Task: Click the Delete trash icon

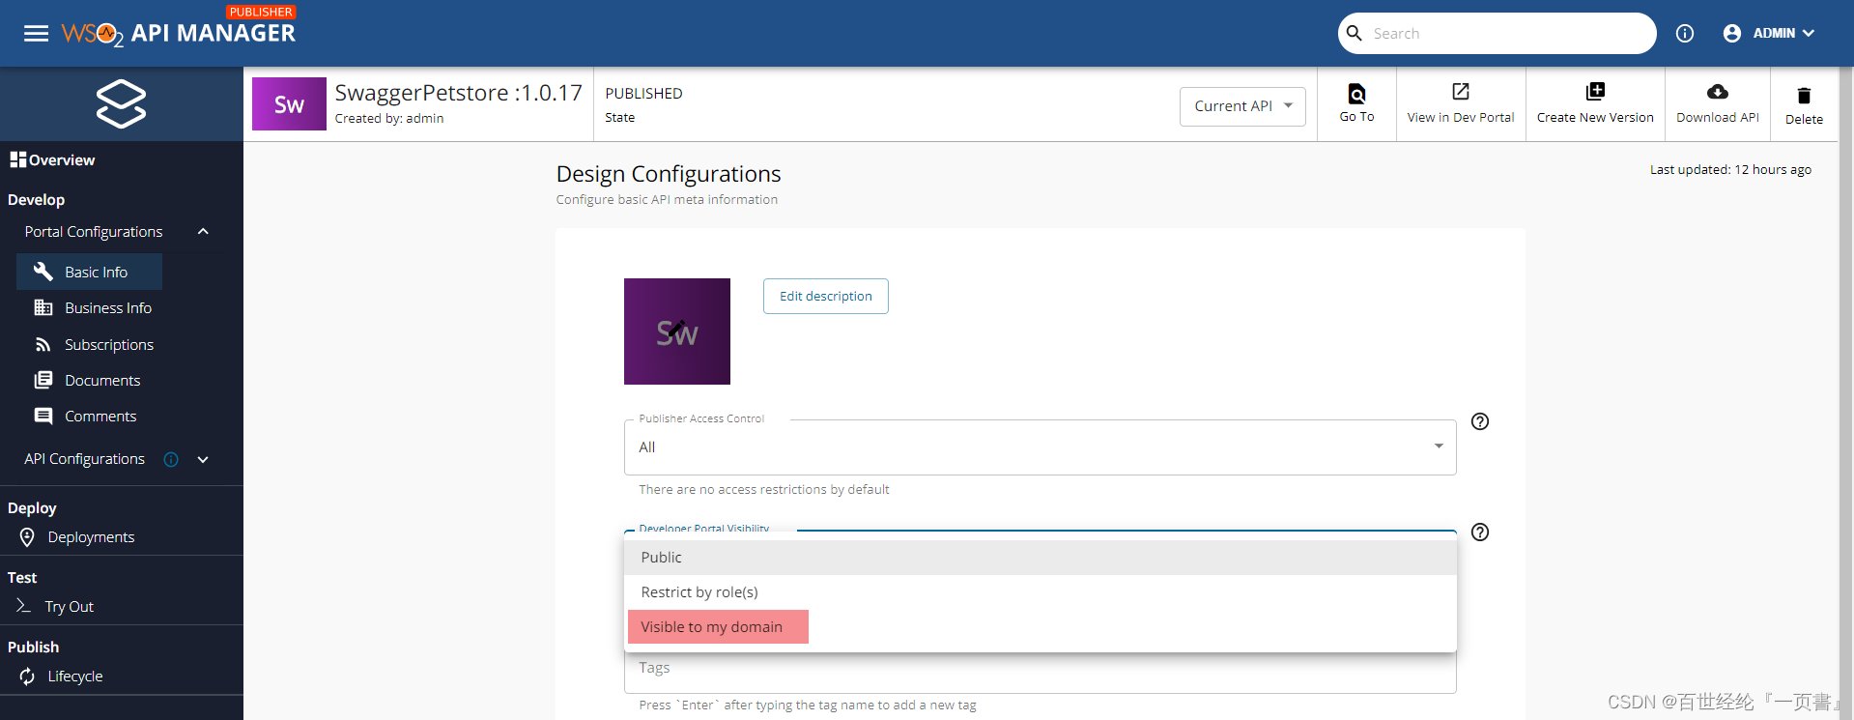Action: 1804,95
